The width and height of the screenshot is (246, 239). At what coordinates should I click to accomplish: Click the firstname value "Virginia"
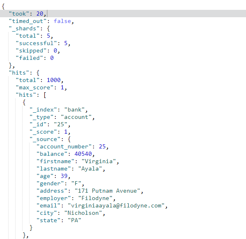tap(99, 161)
